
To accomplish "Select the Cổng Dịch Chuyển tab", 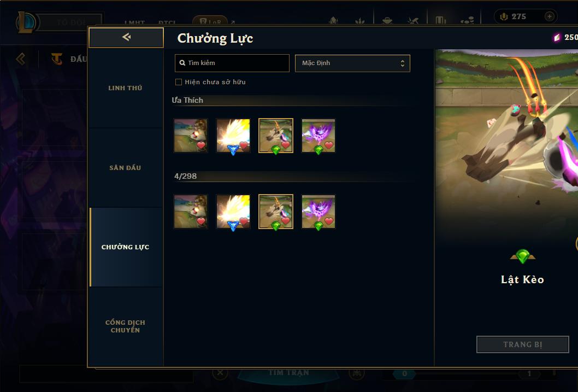I will pos(125,326).
